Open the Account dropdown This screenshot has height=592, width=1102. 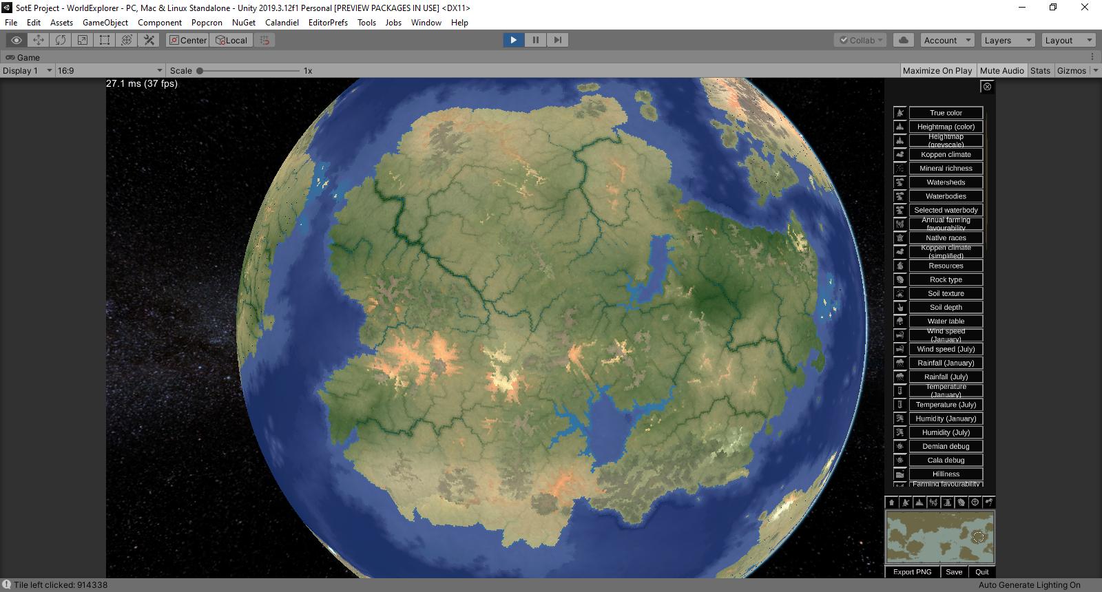tap(947, 40)
